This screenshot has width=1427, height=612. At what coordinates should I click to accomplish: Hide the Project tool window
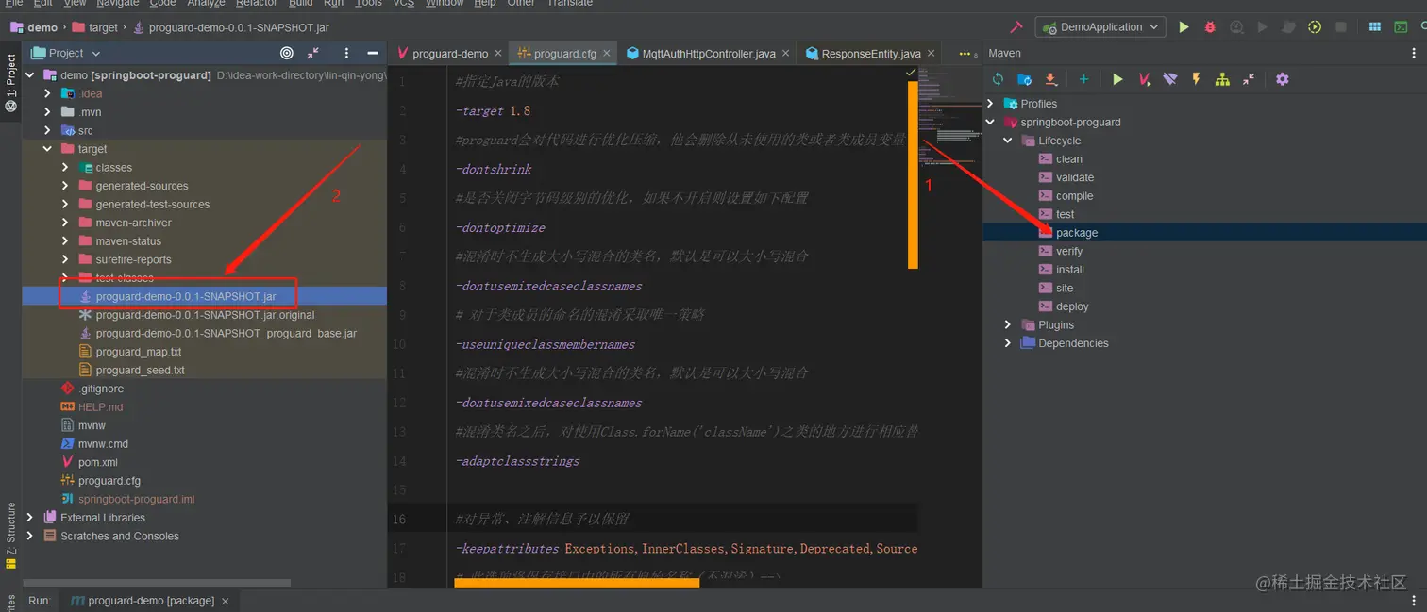coord(373,53)
